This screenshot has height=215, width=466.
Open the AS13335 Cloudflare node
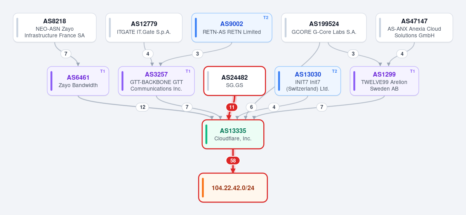pos(233,134)
